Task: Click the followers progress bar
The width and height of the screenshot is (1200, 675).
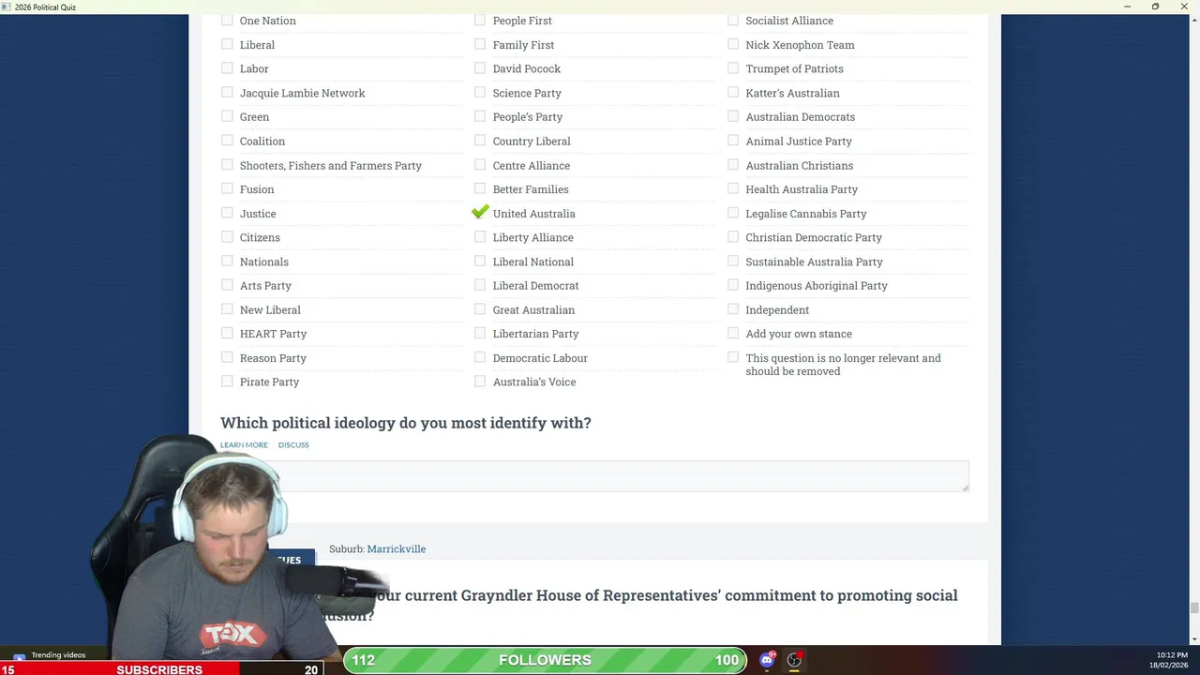Action: pyautogui.click(x=545, y=660)
